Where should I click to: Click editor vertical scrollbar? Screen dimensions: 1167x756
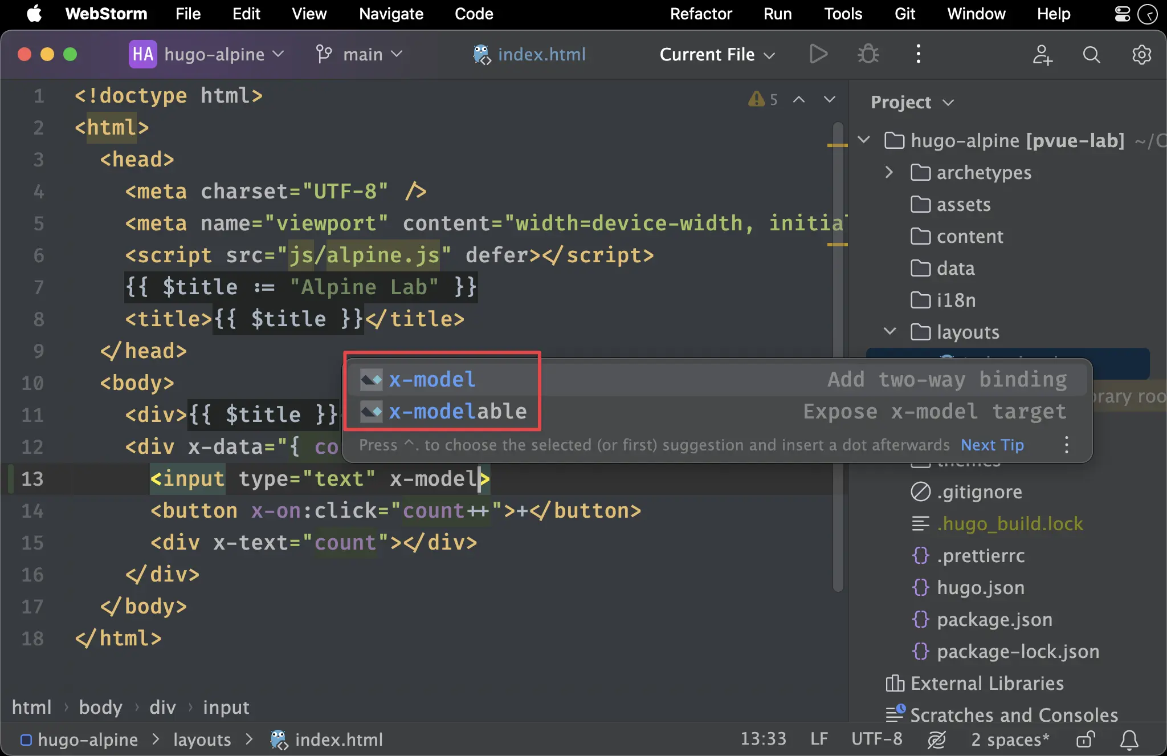pyautogui.click(x=838, y=356)
